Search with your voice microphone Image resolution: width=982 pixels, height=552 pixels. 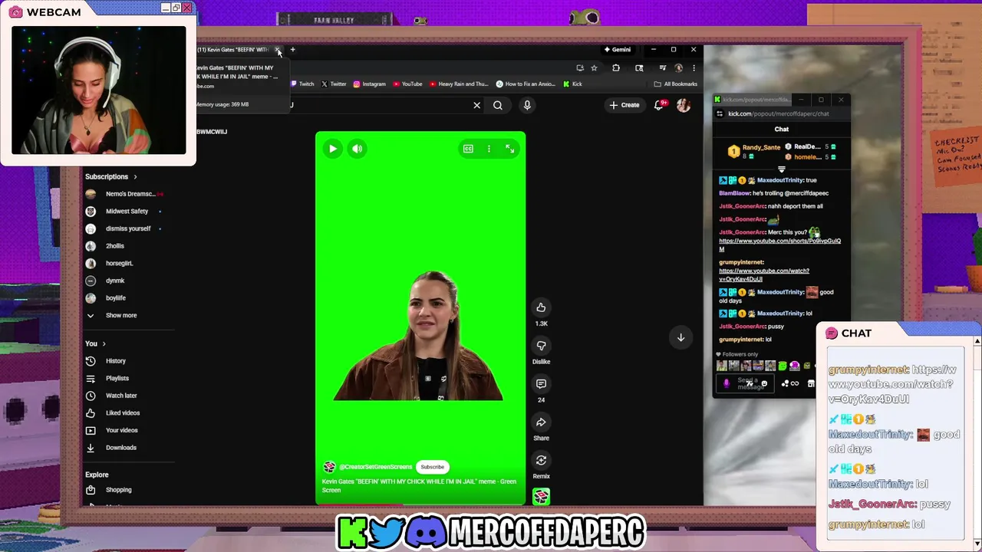527,105
